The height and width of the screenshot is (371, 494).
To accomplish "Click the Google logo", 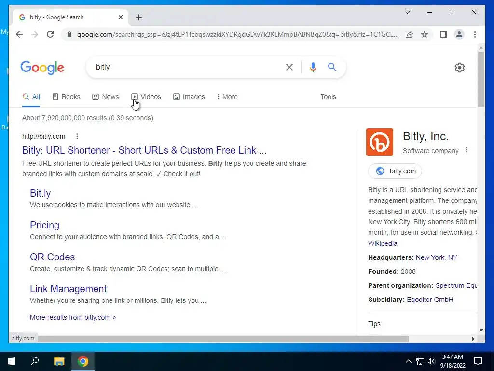I will 42,68.
